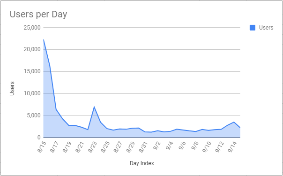The width and height of the screenshot is (283, 176).
Task: Select the Day Index axis title
Action: 142,163
